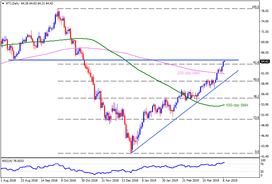This screenshot has height=184, width=272.
Task: Select the 100.0 Fibonacci level label
Action: click(255, 7)
